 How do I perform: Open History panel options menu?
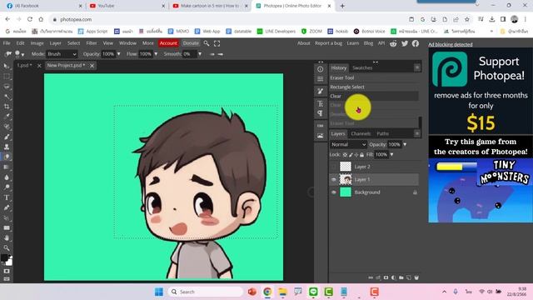pos(416,67)
